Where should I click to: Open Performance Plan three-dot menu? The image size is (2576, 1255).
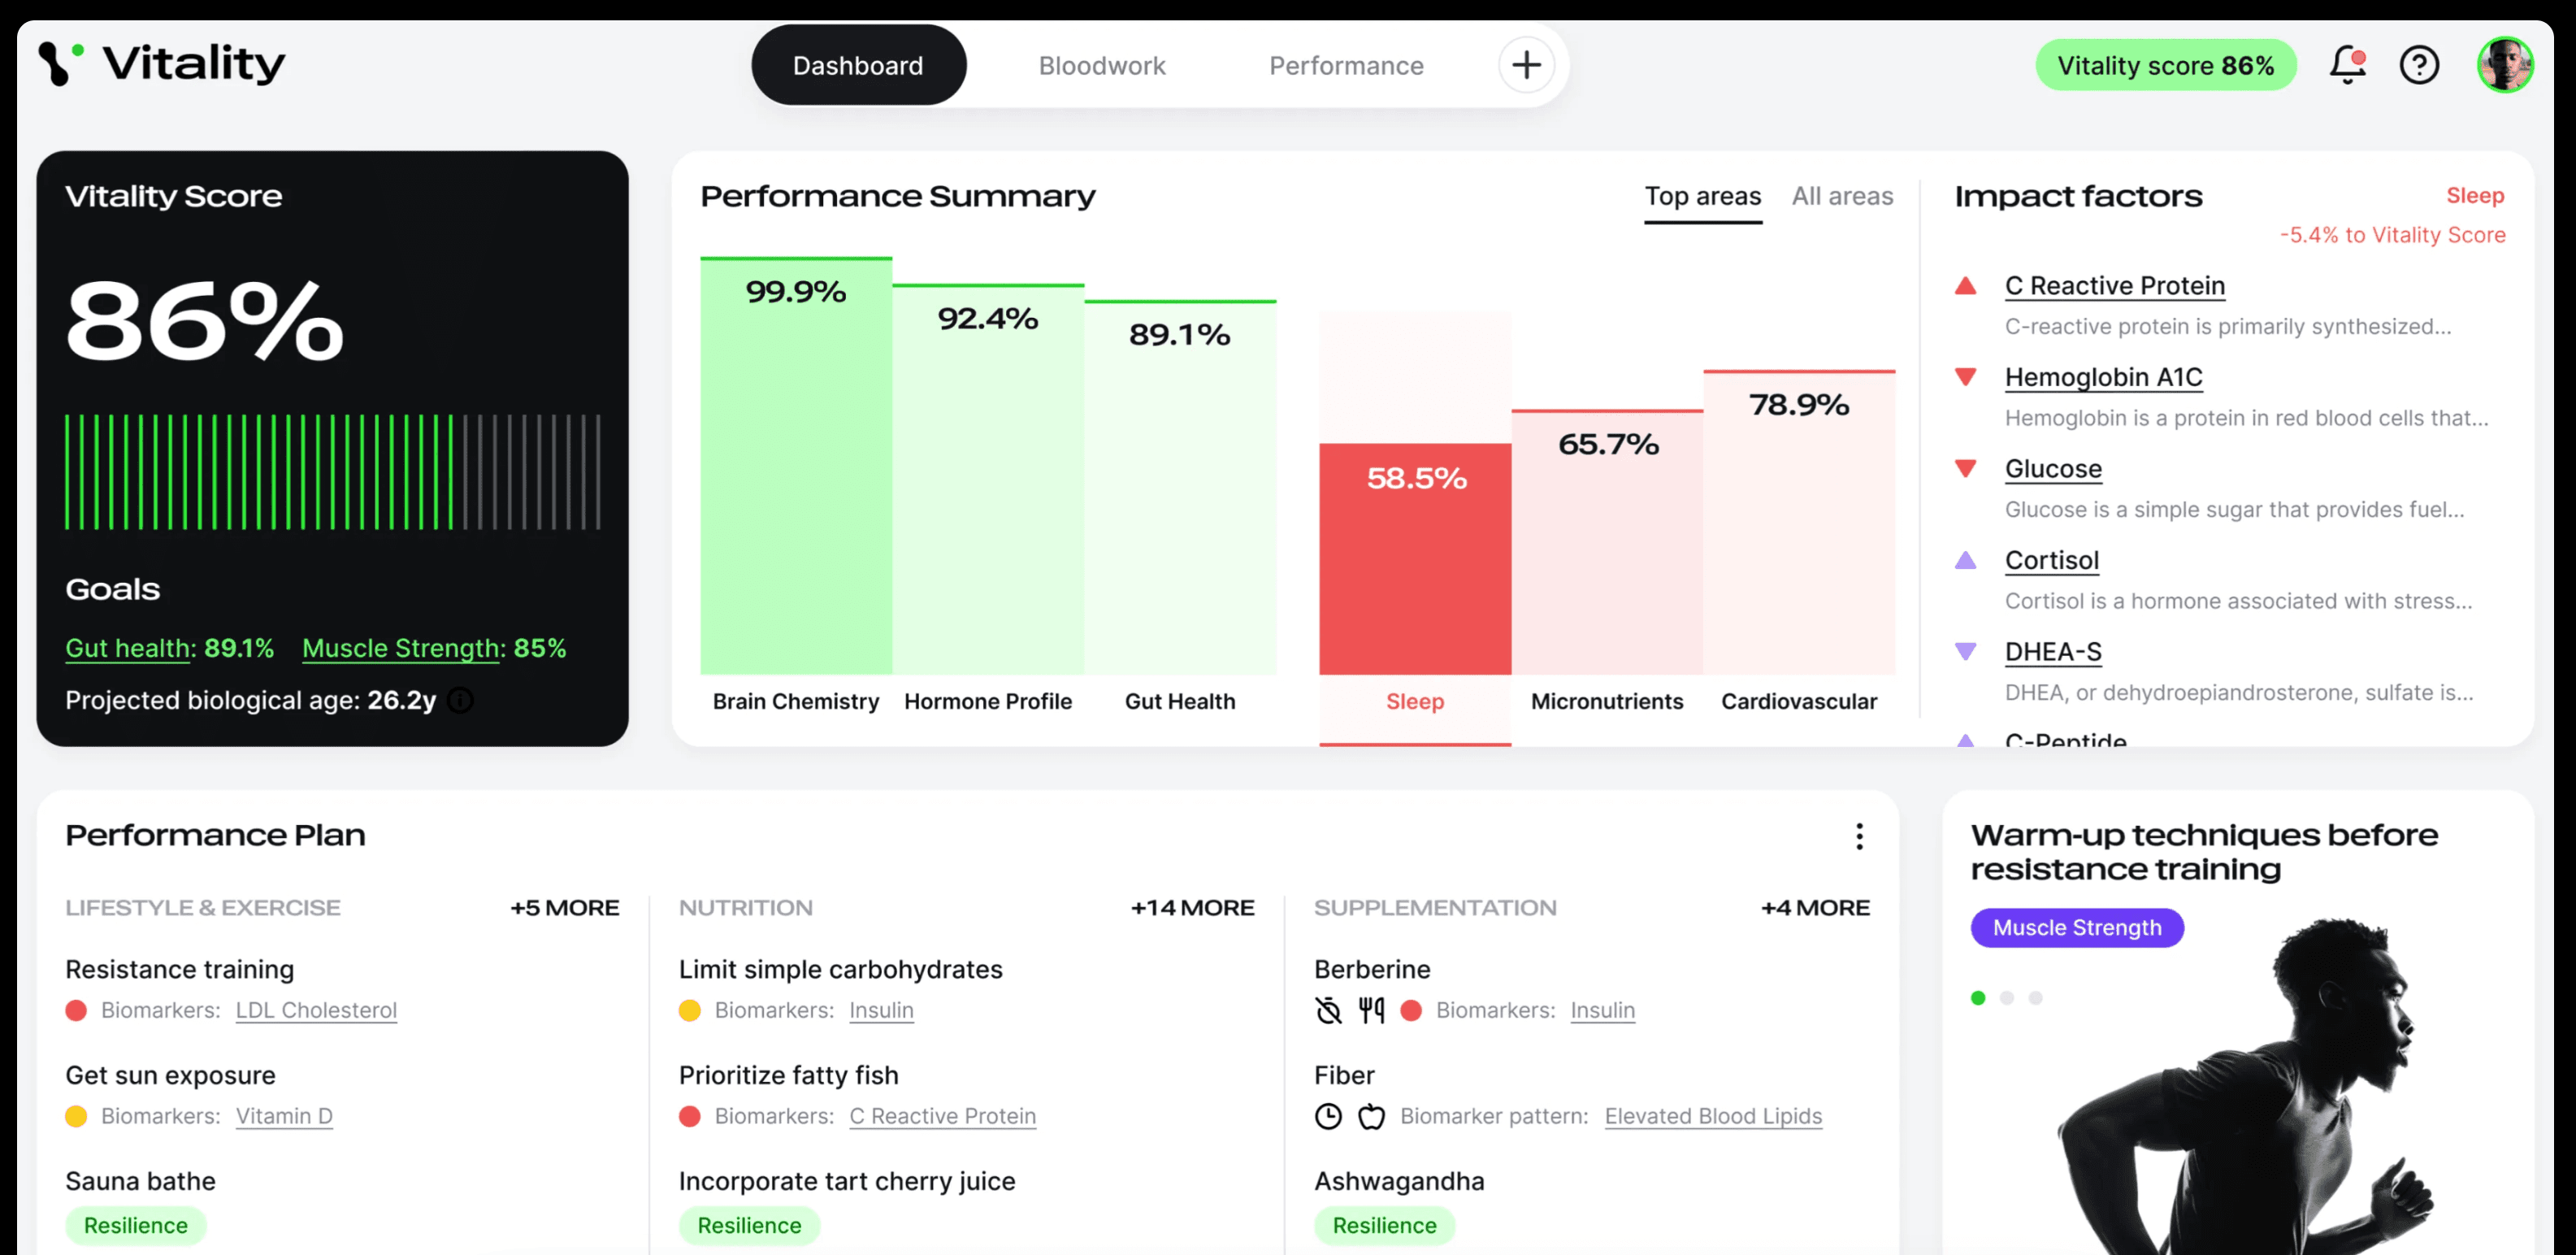[1859, 836]
